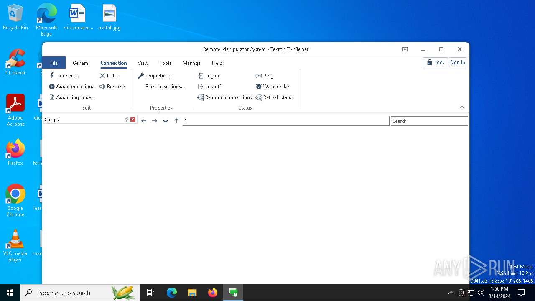Screen dimensions: 535x301
Task: Open the View ribbon tab
Action: point(143,63)
